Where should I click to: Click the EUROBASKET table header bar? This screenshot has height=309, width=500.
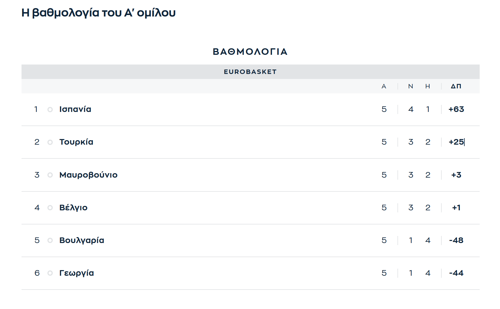(250, 72)
